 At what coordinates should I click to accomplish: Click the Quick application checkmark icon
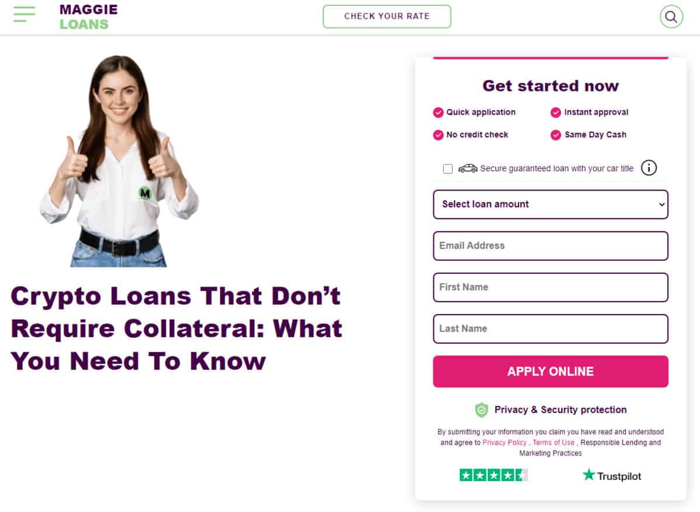point(438,112)
